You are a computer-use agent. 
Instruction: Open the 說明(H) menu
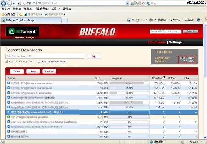pyautogui.click(x=67, y=9)
